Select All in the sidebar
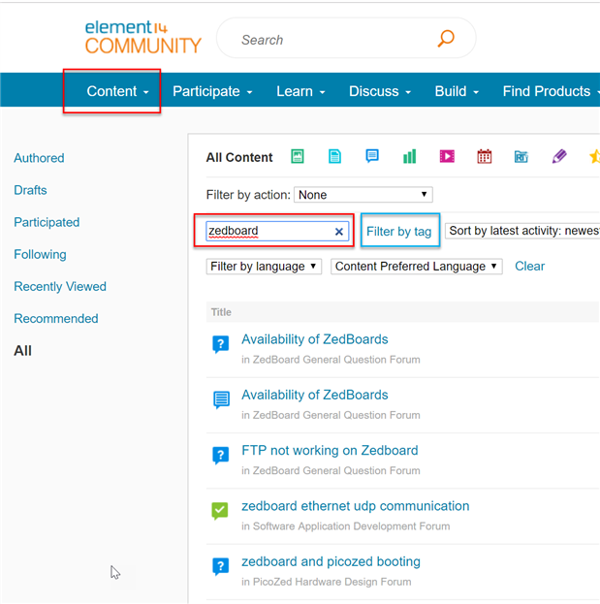The width and height of the screenshot is (600, 604). click(22, 351)
